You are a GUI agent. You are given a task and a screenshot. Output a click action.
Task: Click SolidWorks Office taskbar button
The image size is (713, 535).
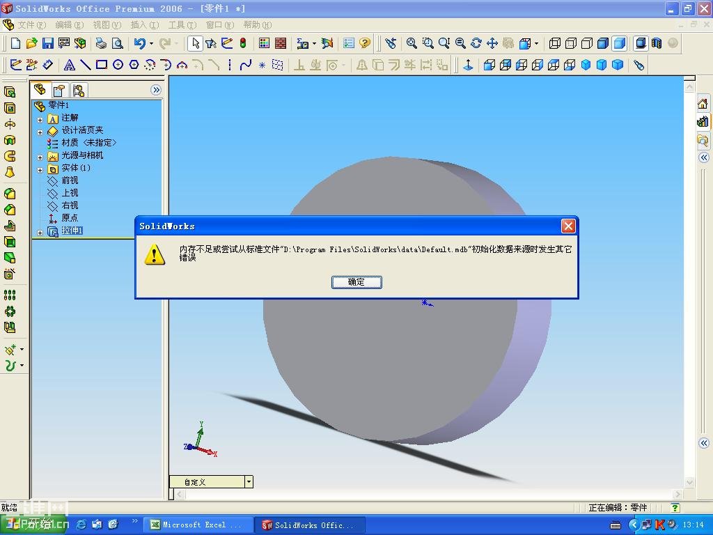[x=310, y=525]
